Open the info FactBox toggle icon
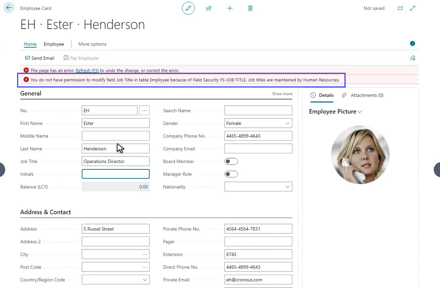This screenshot has height=288, width=440. [412, 44]
